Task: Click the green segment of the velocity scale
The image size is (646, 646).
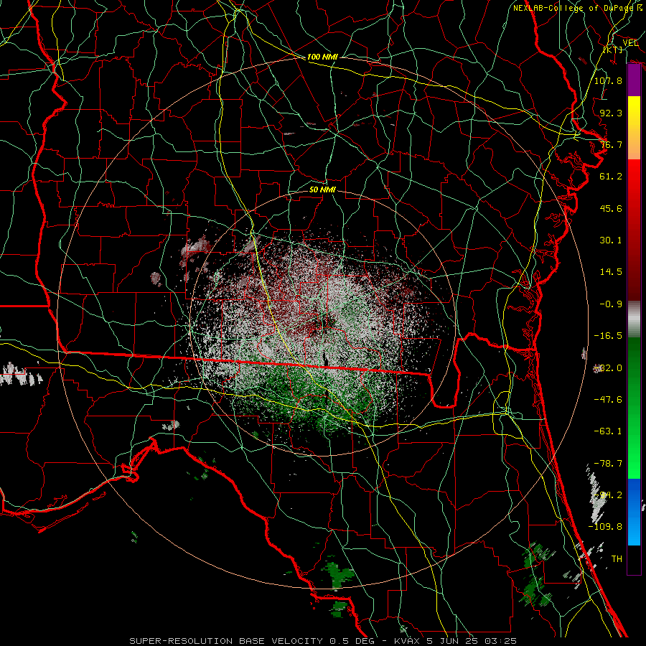Action: 634,408
